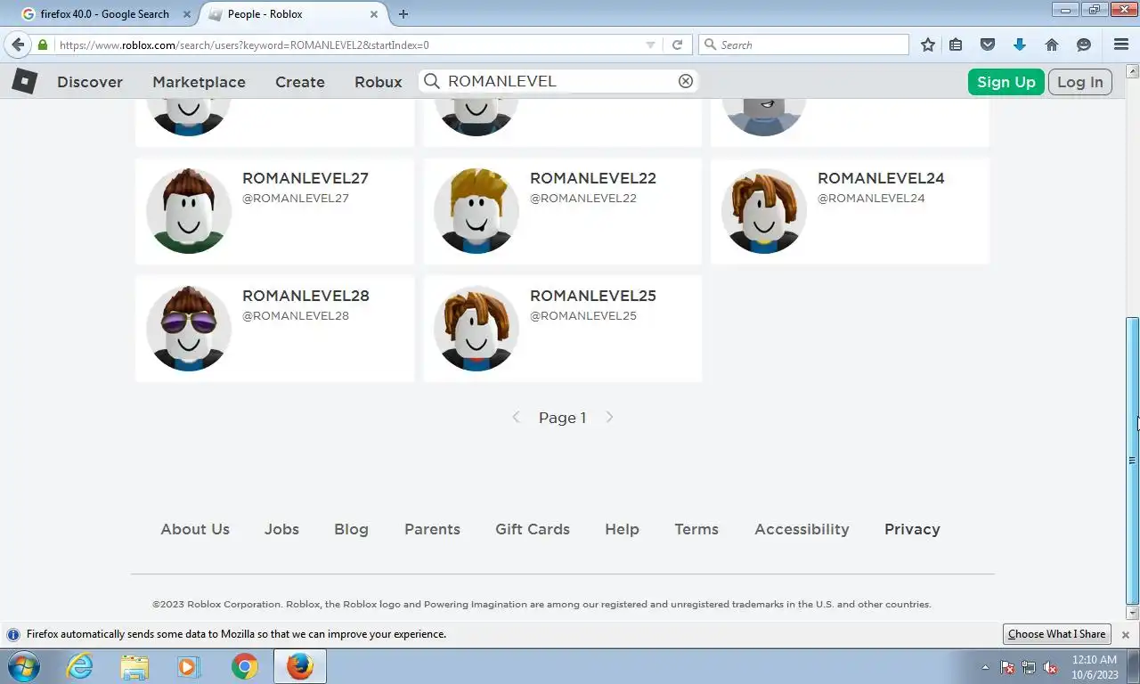Click the green Sign Up button
The height and width of the screenshot is (684, 1140).
coord(1006,82)
